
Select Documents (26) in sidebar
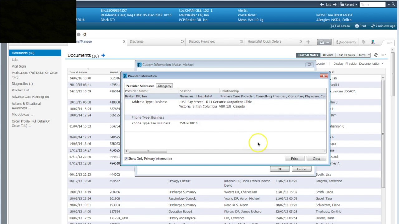[x=35, y=53]
